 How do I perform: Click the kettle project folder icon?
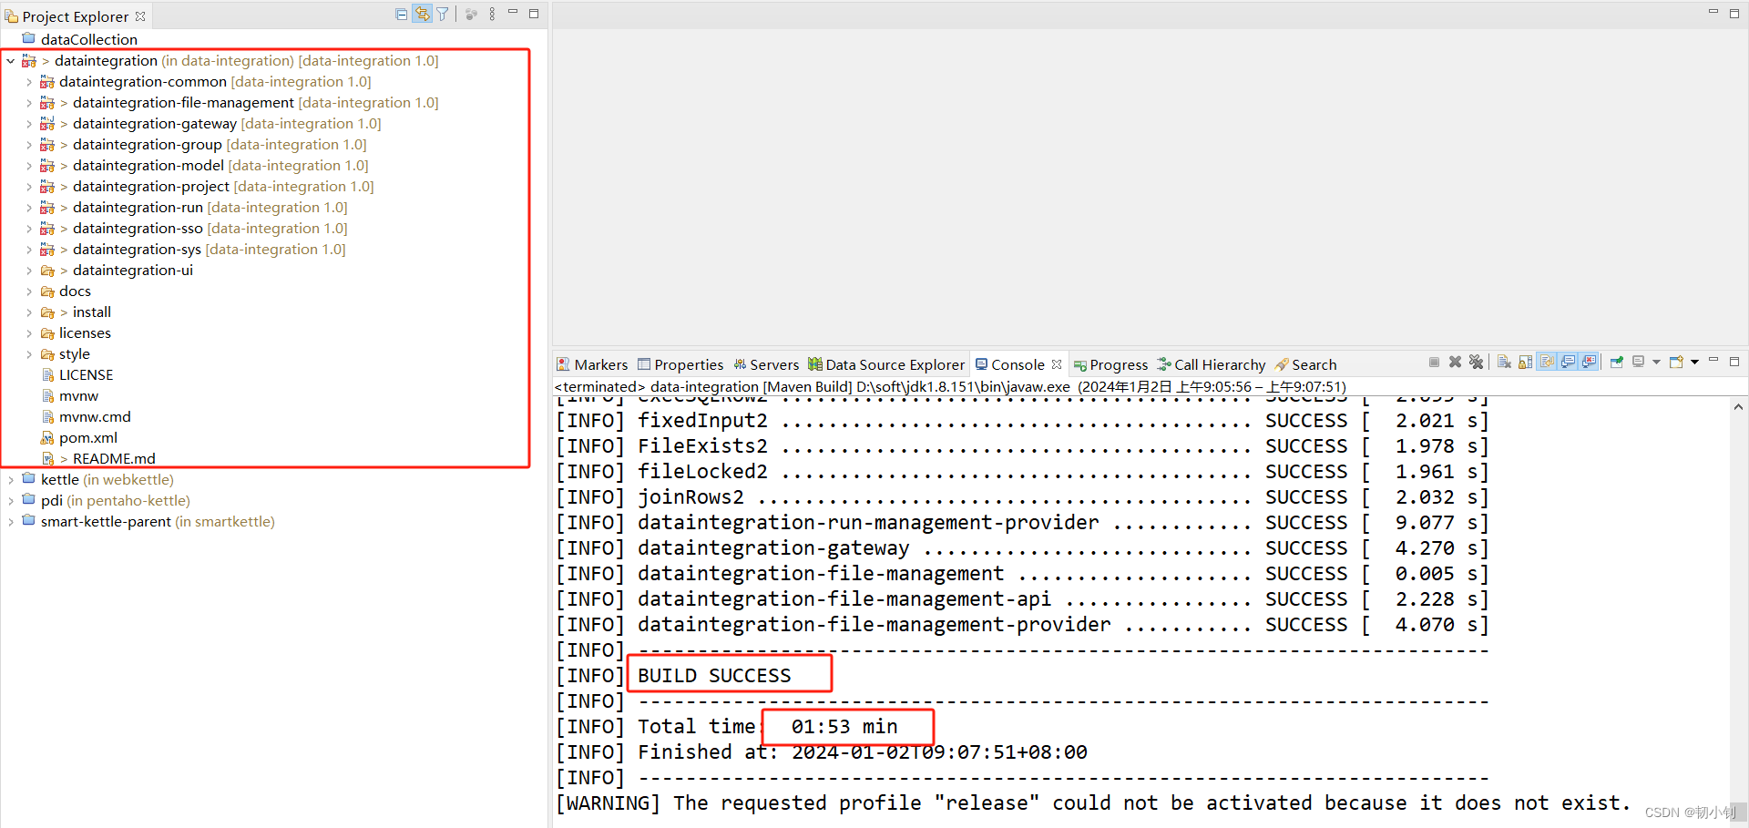29,479
